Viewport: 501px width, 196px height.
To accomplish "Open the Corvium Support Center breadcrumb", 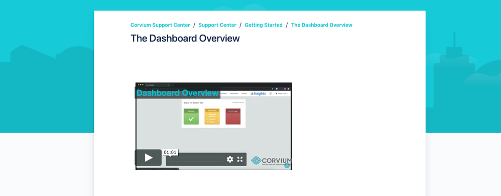I will click(160, 25).
